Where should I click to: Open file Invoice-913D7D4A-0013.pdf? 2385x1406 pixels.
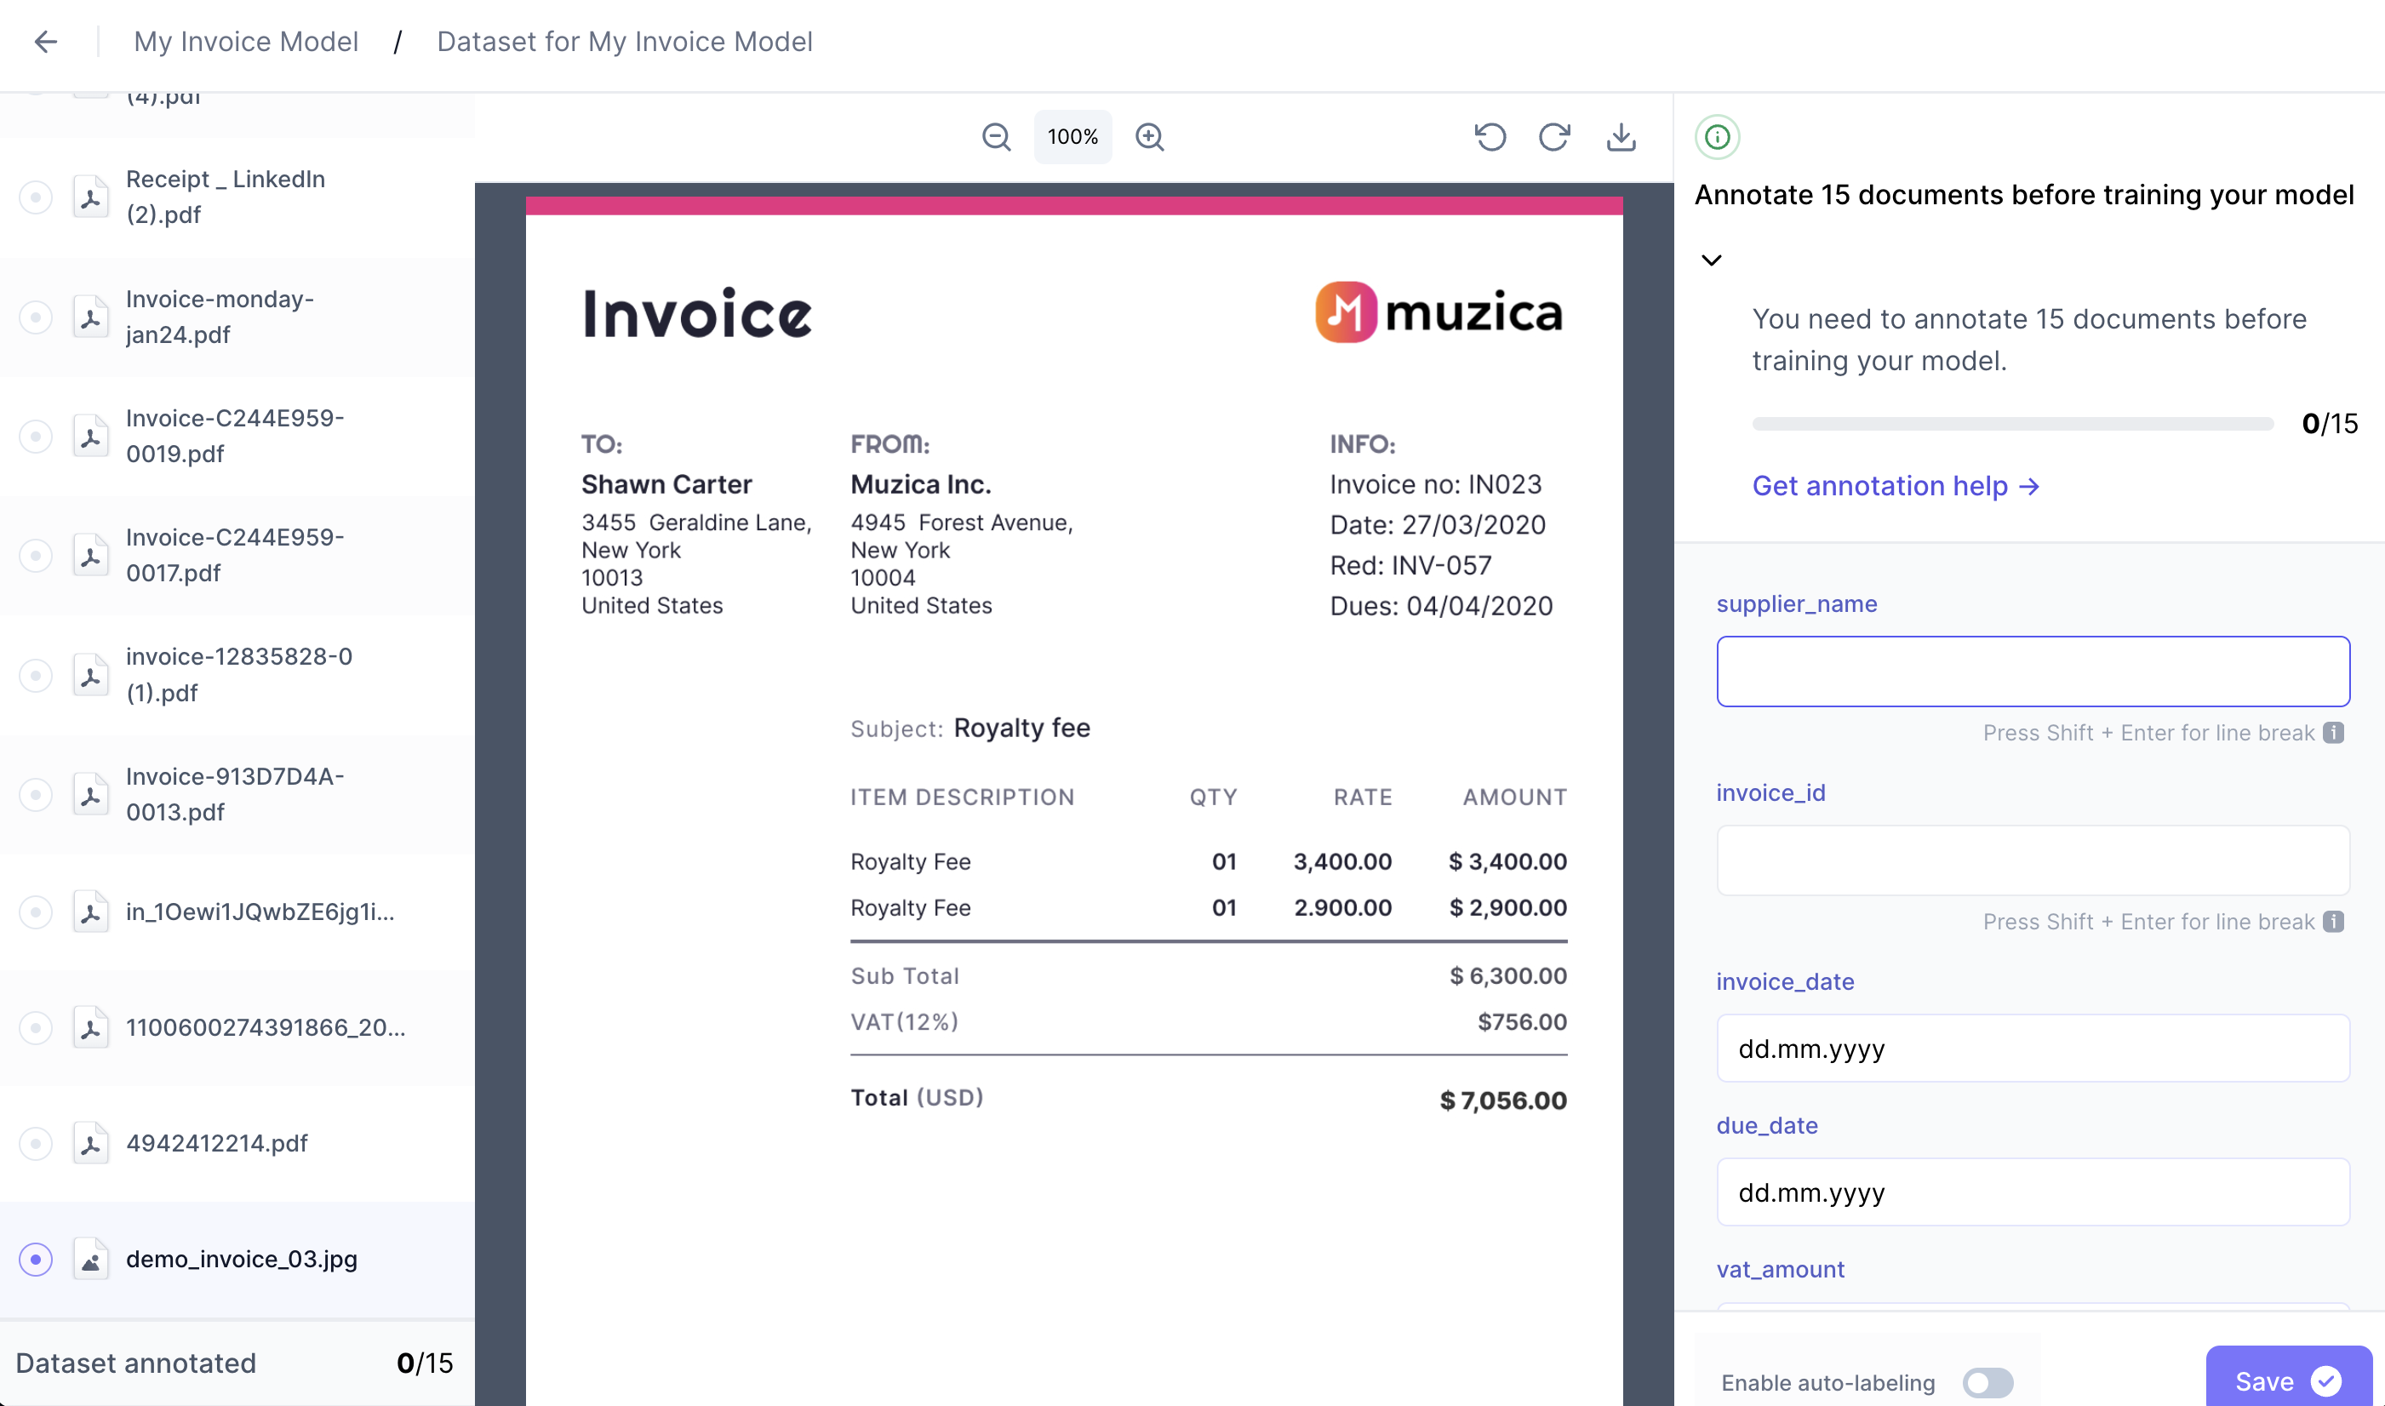pyautogui.click(x=235, y=794)
